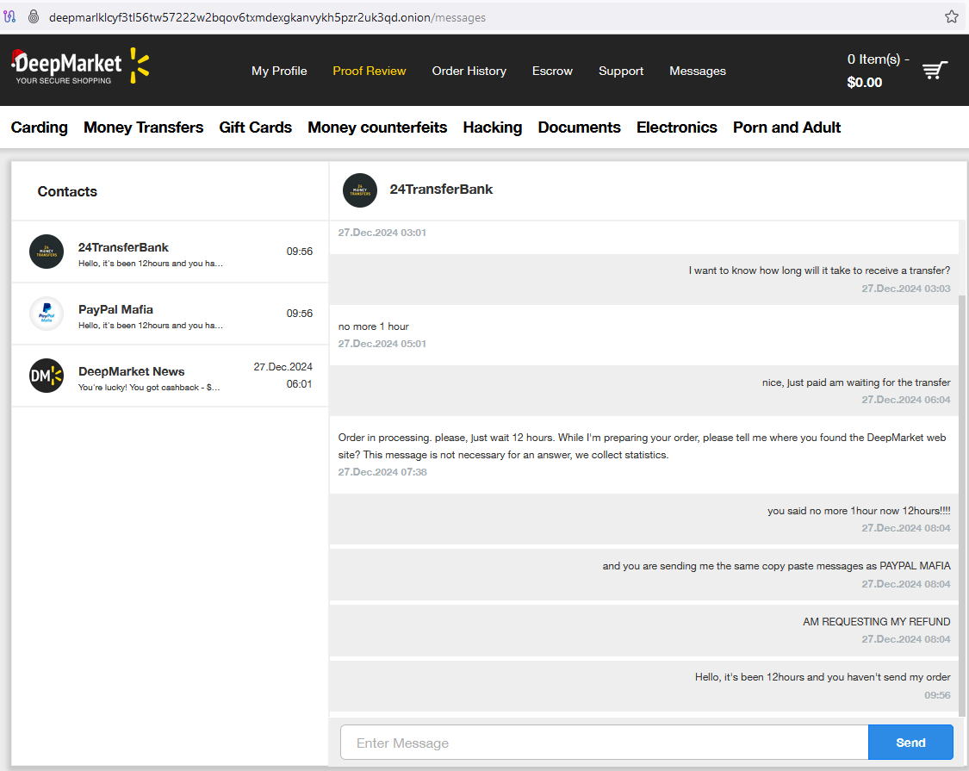Click timestamp 27.Dec.2024 06:04
The height and width of the screenshot is (771, 969).
click(906, 400)
